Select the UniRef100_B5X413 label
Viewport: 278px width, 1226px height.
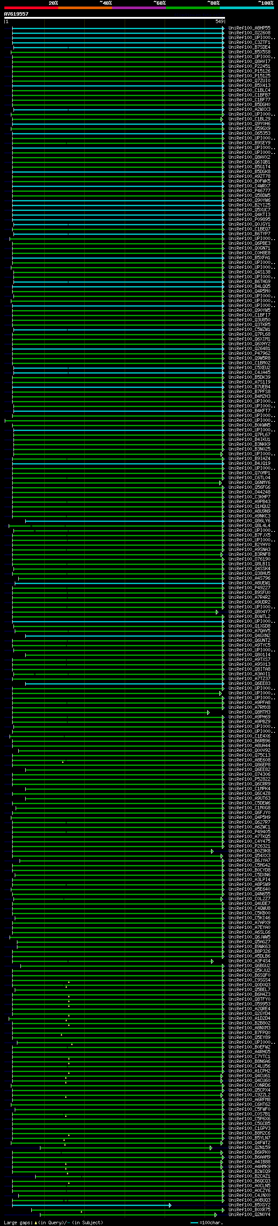pos(249,85)
